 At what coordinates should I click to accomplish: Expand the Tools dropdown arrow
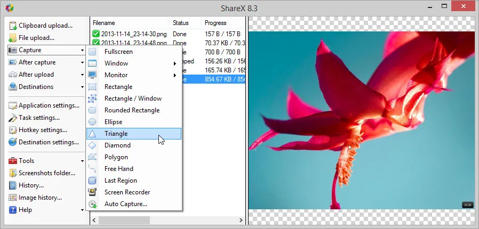tap(83, 161)
